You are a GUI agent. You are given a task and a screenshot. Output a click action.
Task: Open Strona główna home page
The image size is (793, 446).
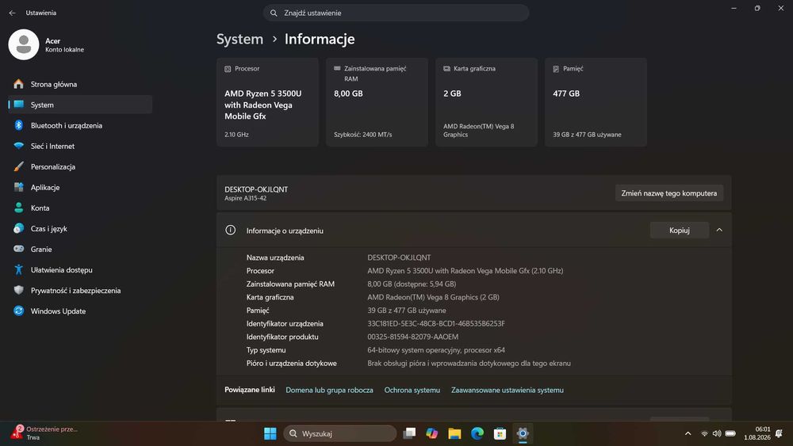80,84
